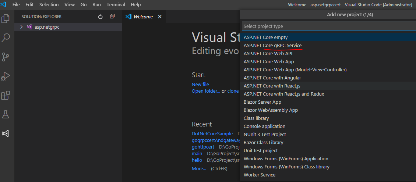
Task: Collapse all in Solution Explorer
Action: 112,17
